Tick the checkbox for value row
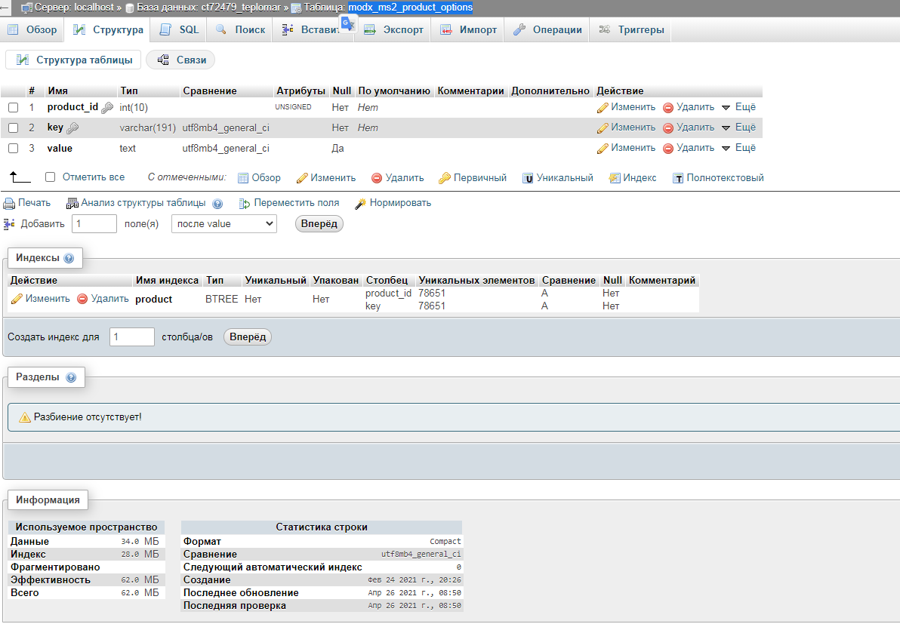900x624 pixels. (13, 149)
